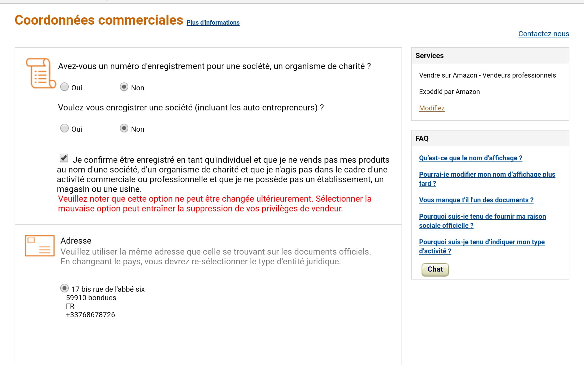
Task: Select Non for registering a company
Action: (x=124, y=128)
